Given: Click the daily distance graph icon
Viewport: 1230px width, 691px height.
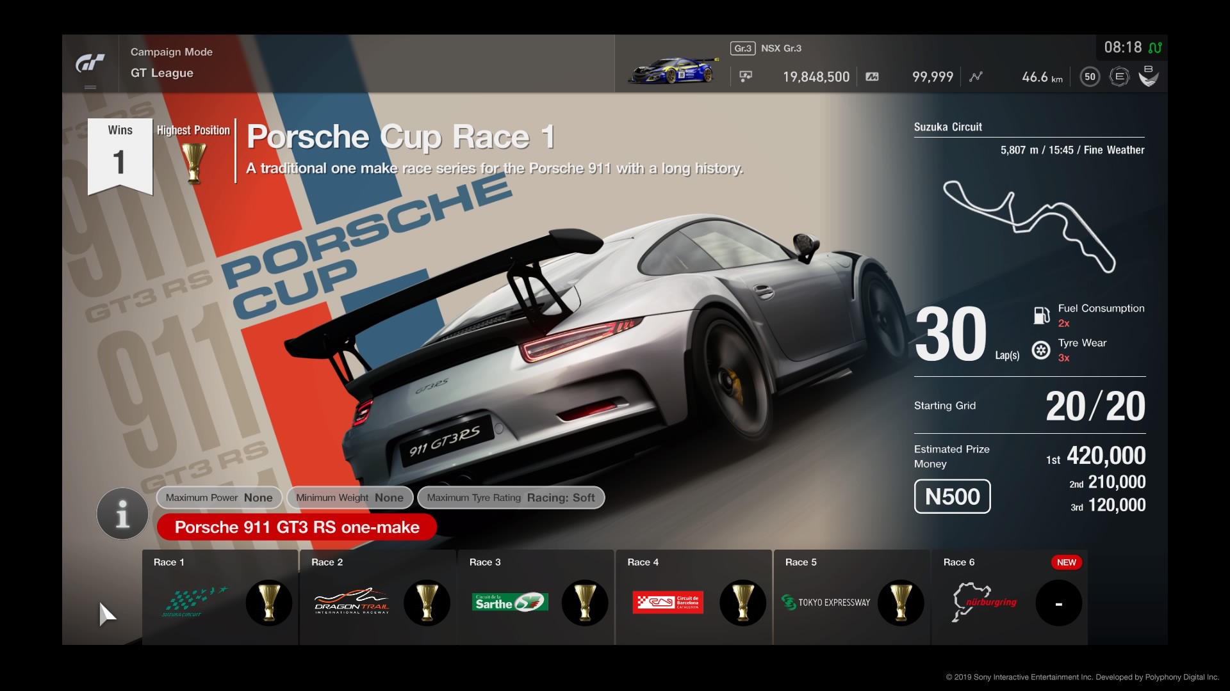Looking at the screenshot, I should 976,77.
